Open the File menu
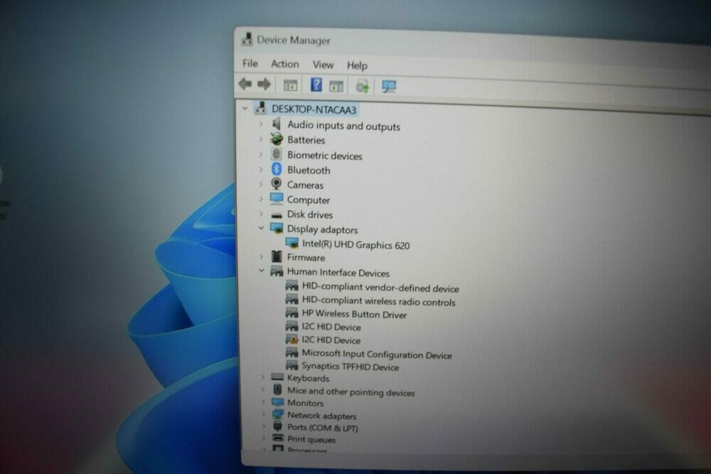 [x=250, y=63]
